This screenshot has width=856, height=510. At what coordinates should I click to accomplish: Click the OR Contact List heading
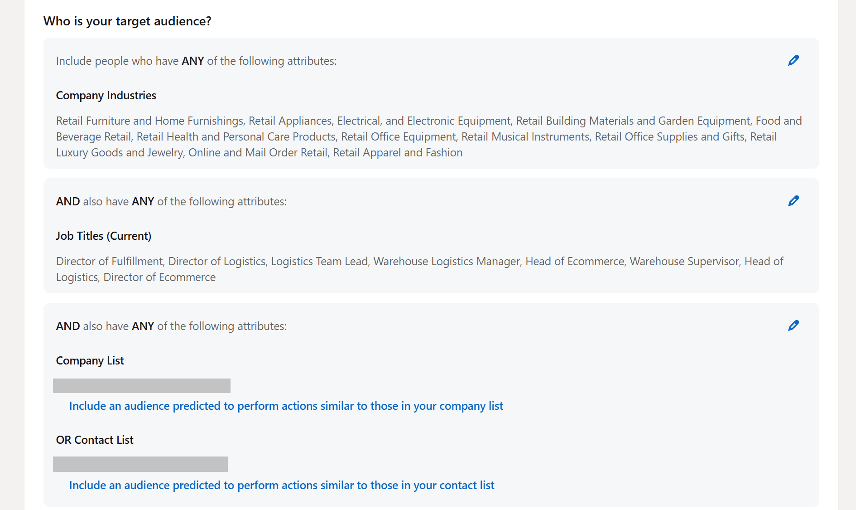(95, 440)
